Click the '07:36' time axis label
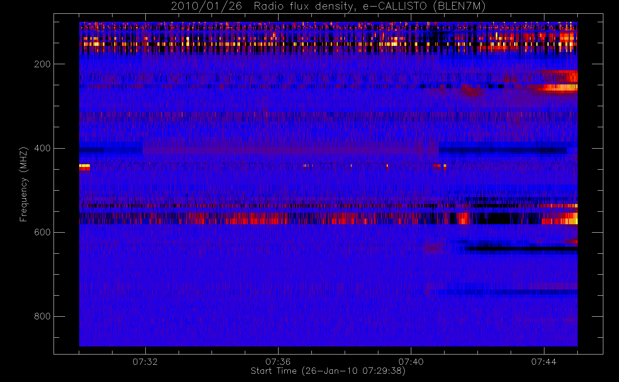This screenshot has height=382, width=619. click(278, 362)
